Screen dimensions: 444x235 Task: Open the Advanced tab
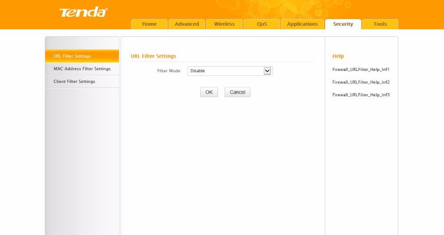[x=186, y=24]
